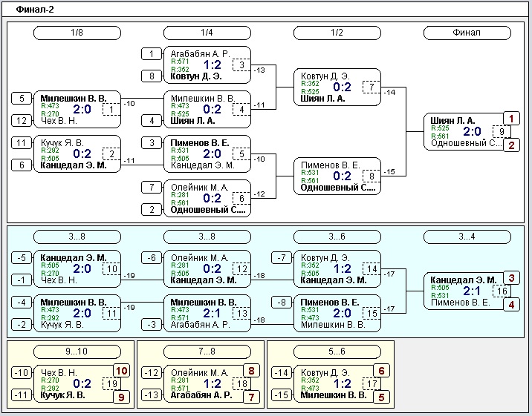Click seed box 8 beside Ковтун in 1/4
Screen dimensions: 532x416
(x=152, y=76)
